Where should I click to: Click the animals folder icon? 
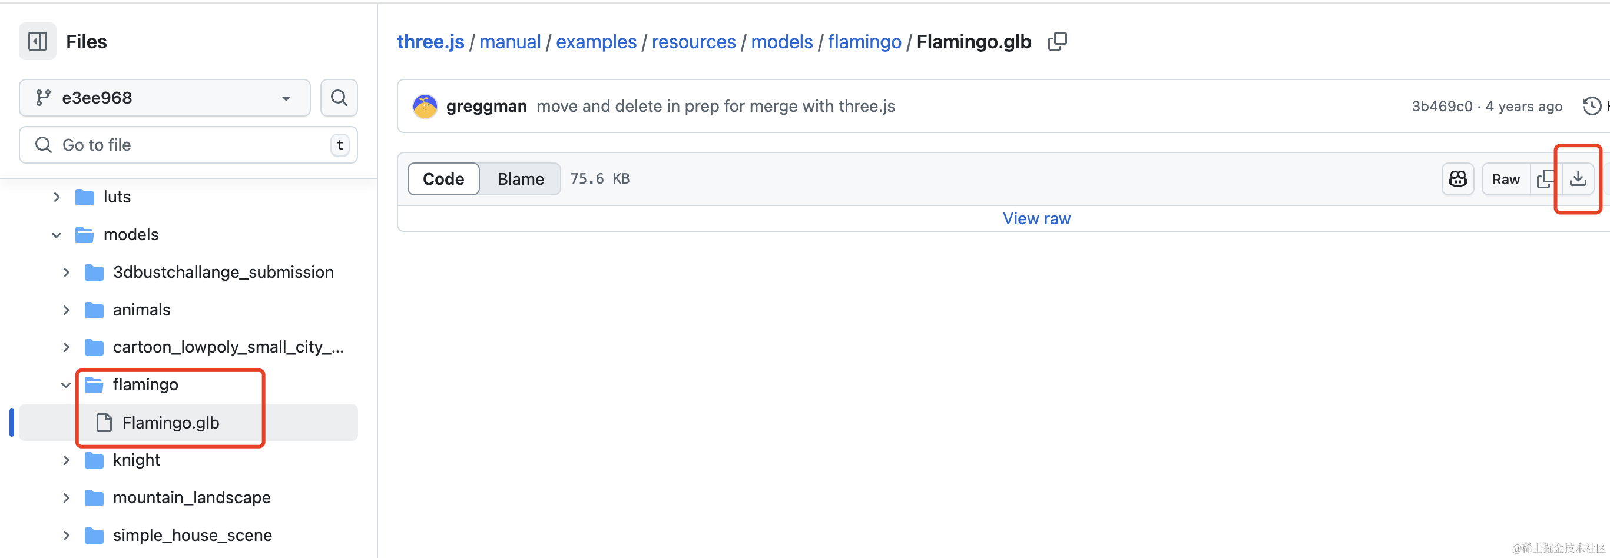(x=94, y=310)
